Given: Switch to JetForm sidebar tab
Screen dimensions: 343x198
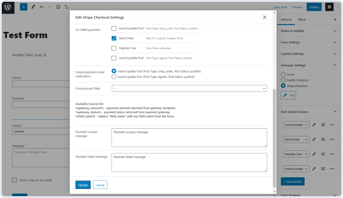Looking at the screenshot, I should (286, 20).
